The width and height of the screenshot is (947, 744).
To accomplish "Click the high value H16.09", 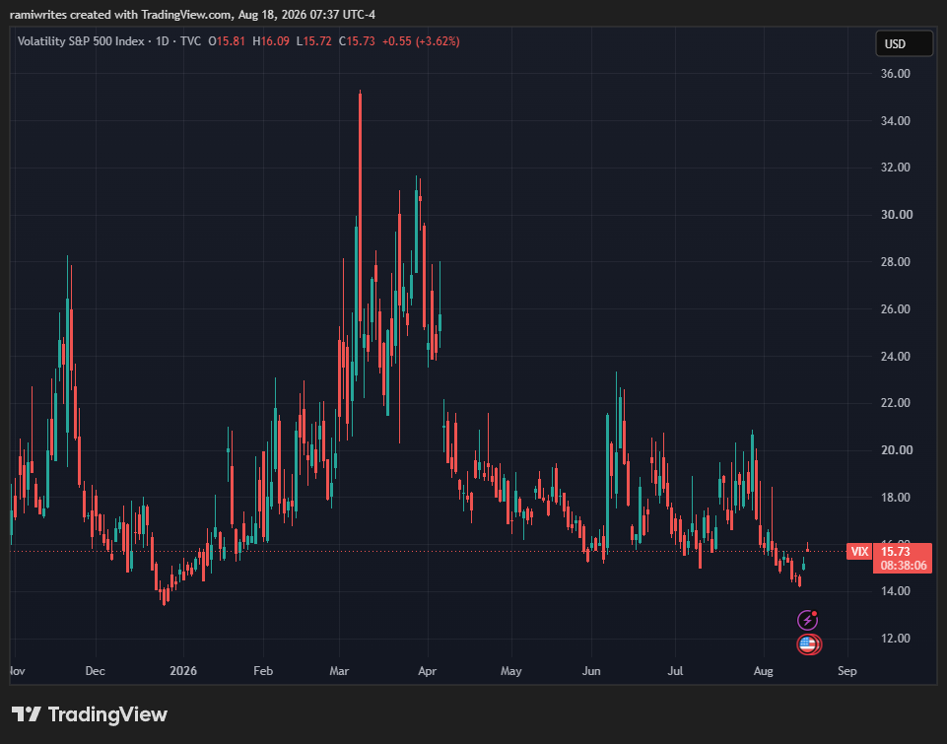I will [x=271, y=41].
